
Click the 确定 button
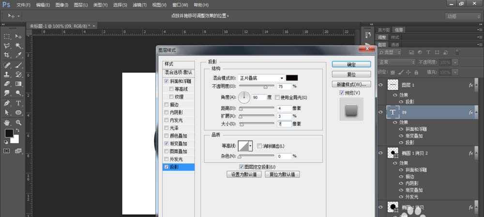pyautogui.click(x=351, y=64)
